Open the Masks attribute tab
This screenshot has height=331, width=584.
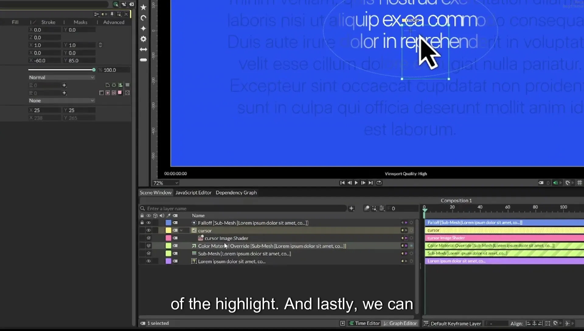(x=80, y=22)
